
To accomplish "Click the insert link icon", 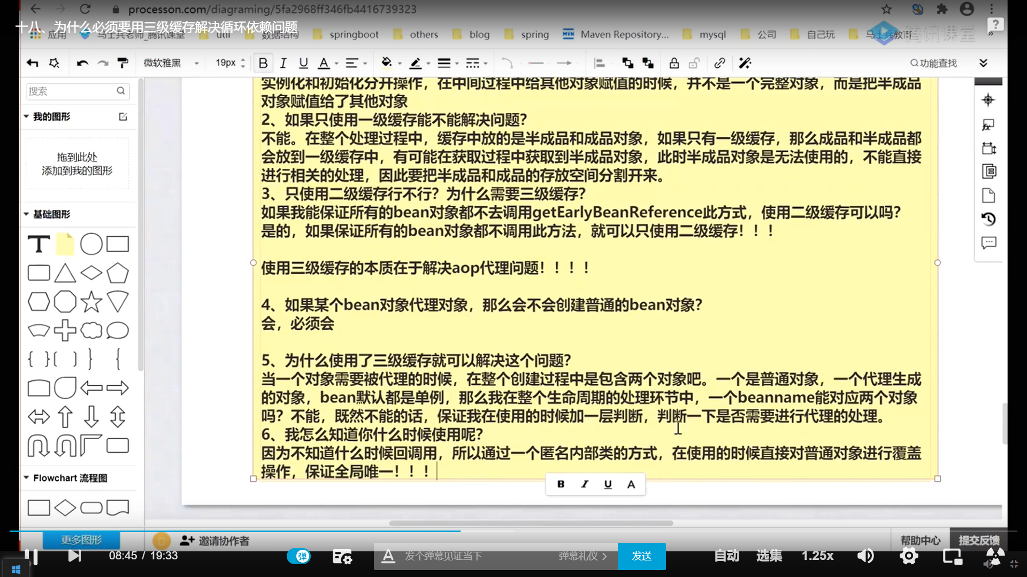I will (719, 63).
